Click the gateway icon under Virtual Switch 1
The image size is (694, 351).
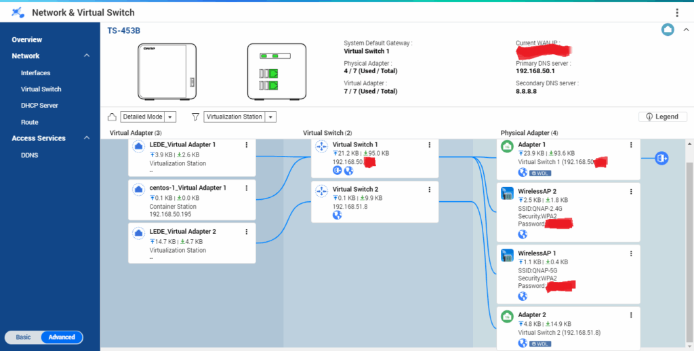click(338, 171)
